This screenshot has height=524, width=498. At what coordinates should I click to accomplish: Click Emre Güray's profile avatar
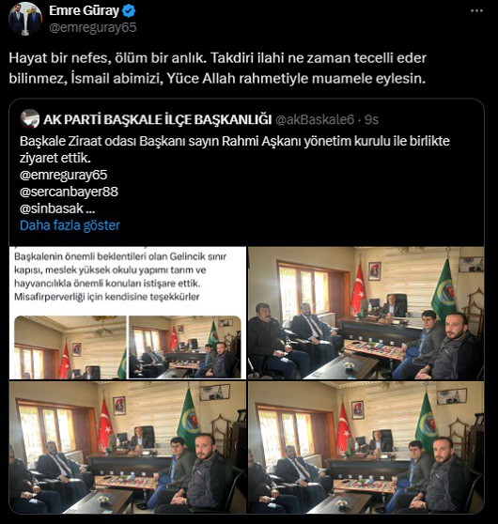[x=25, y=19]
